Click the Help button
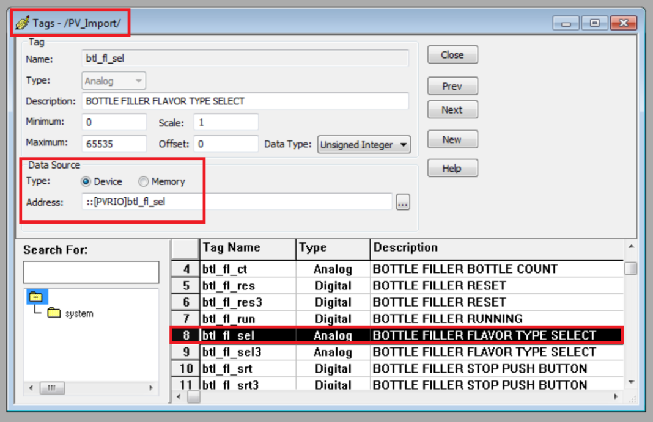The image size is (653, 422). [x=452, y=168]
